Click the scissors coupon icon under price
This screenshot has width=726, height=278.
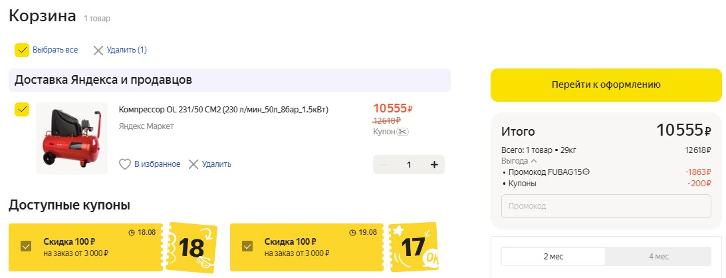coord(402,132)
